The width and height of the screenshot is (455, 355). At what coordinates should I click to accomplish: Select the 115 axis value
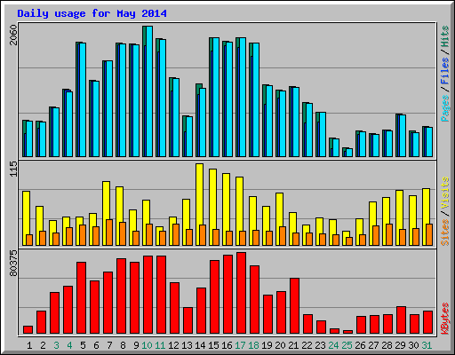tap(13, 169)
